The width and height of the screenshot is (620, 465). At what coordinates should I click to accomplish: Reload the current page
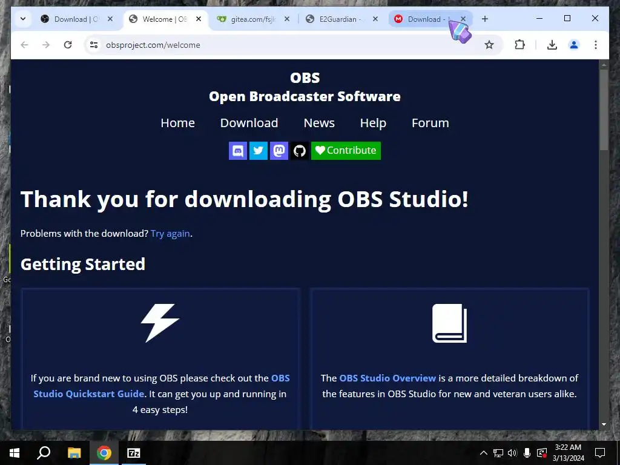tap(68, 45)
